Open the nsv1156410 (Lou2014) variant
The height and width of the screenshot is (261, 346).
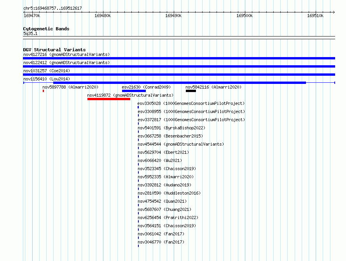coord(47,79)
